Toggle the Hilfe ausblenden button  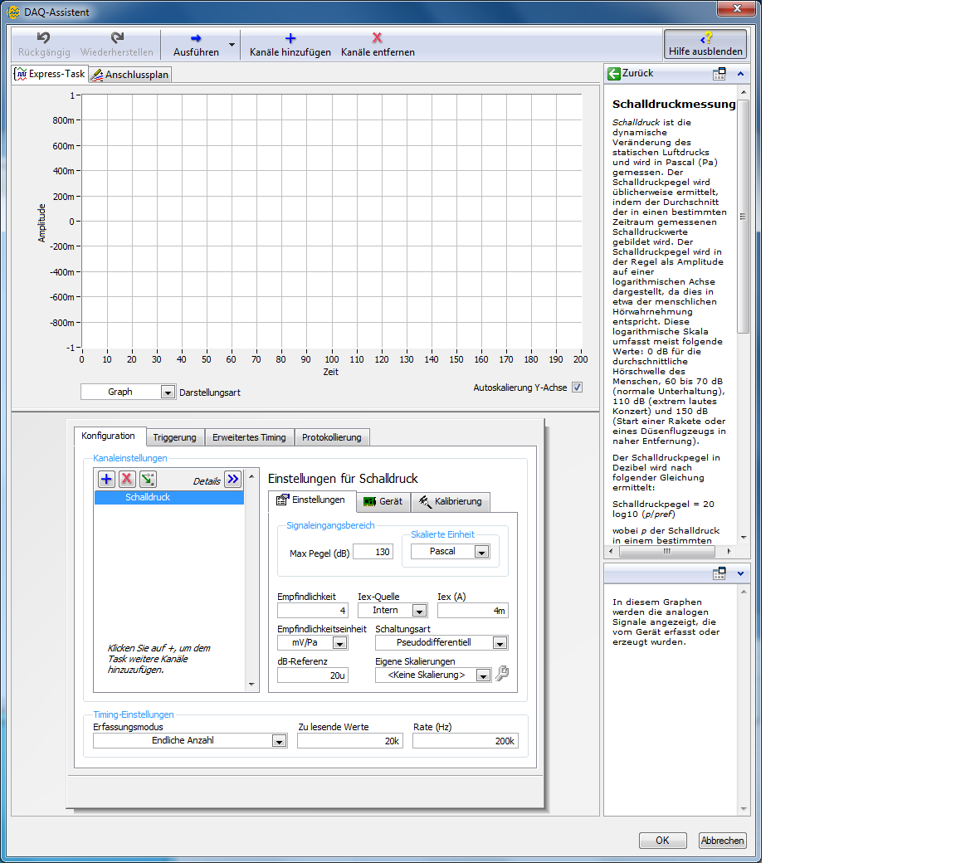point(705,44)
